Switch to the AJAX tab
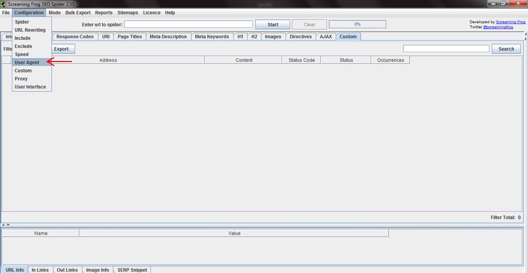Image resolution: width=528 pixels, height=273 pixels. click(x=326, y=36)
